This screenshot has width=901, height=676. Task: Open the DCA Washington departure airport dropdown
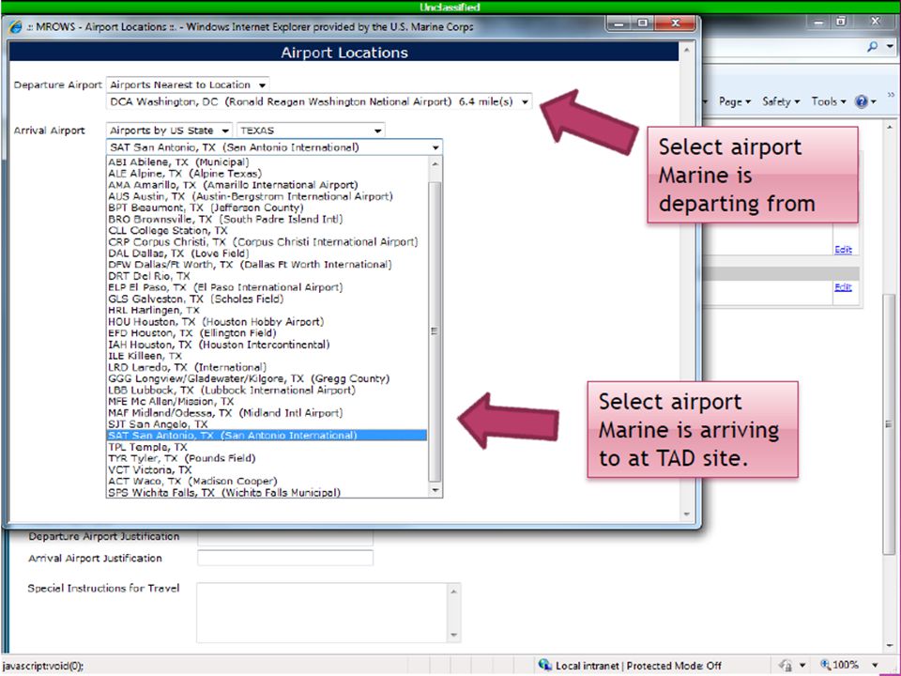click(319, 101)
